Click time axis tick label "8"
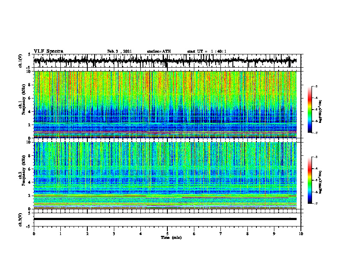Image resolution: width=339 pixels, height=262 pixels. 247,234
